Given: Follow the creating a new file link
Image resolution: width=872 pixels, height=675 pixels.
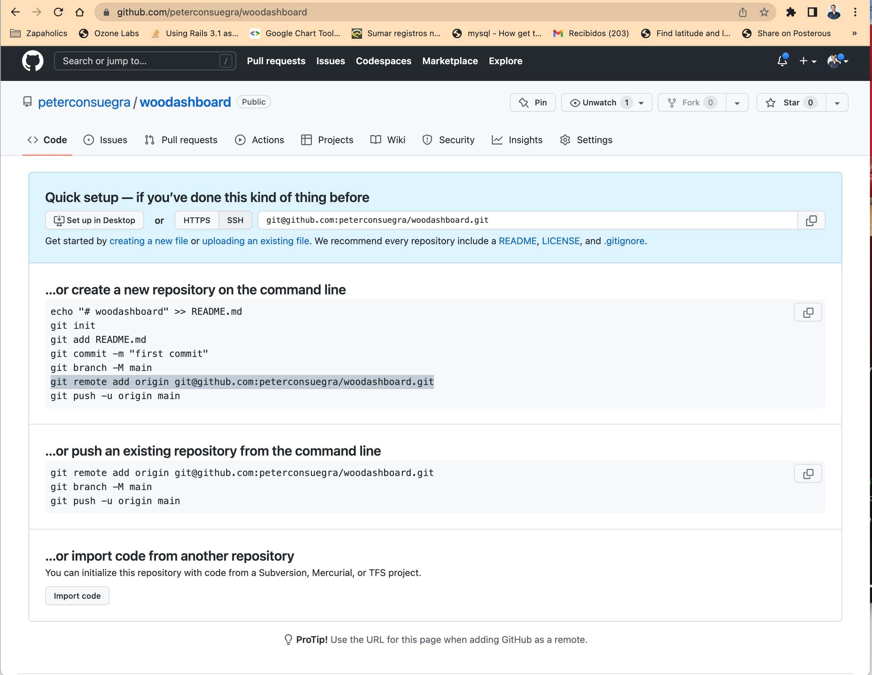Looking at the screenshot, I should click(x=149, y=241).
